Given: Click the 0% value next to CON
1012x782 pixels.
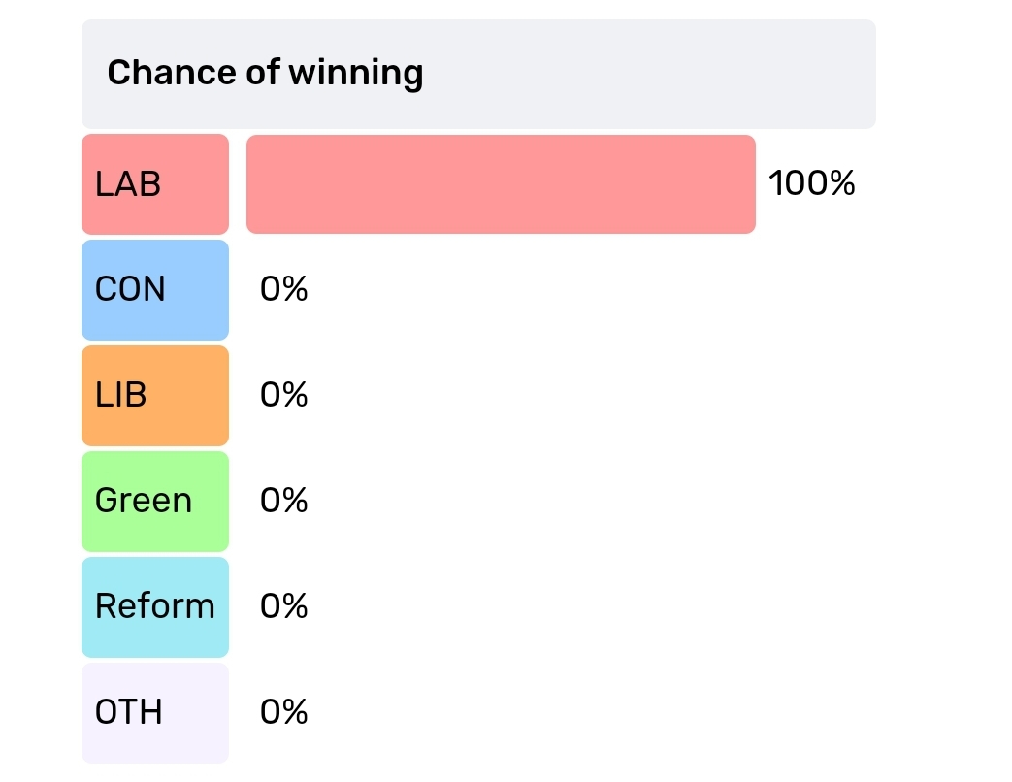Looking at the screenshot, I should 284,289.
